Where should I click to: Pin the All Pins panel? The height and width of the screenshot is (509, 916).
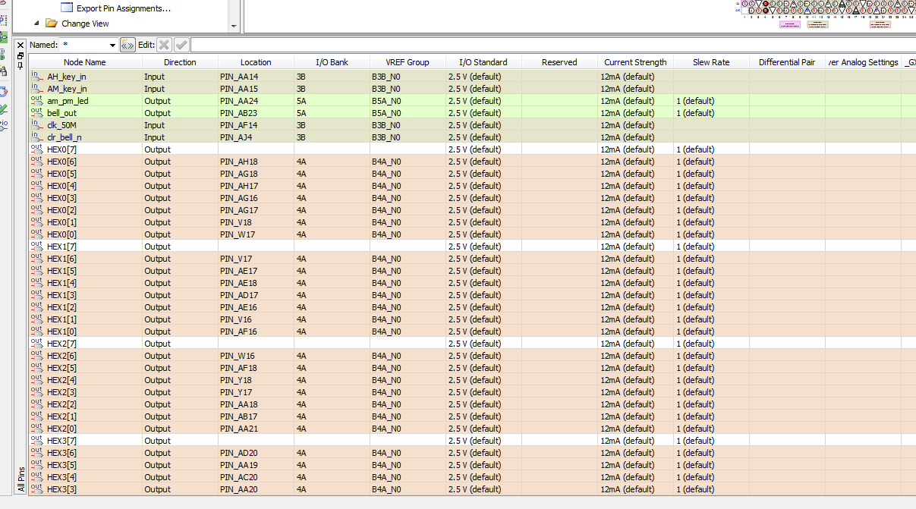click(x=20, y=65)
